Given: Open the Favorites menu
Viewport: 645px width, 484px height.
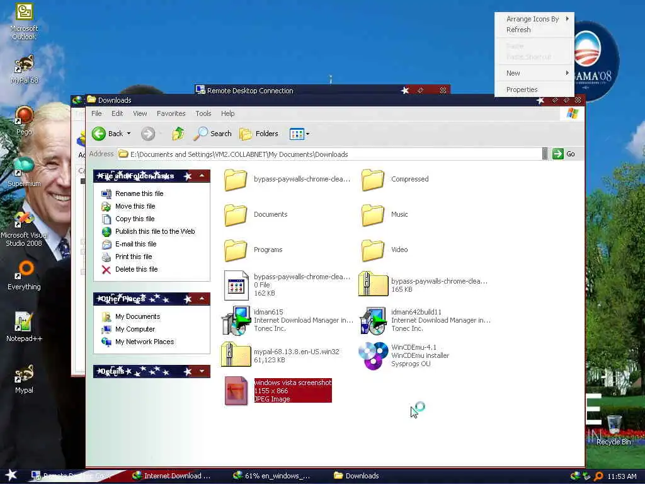Looking at the screenshot, I should click(x=171, y=113).
